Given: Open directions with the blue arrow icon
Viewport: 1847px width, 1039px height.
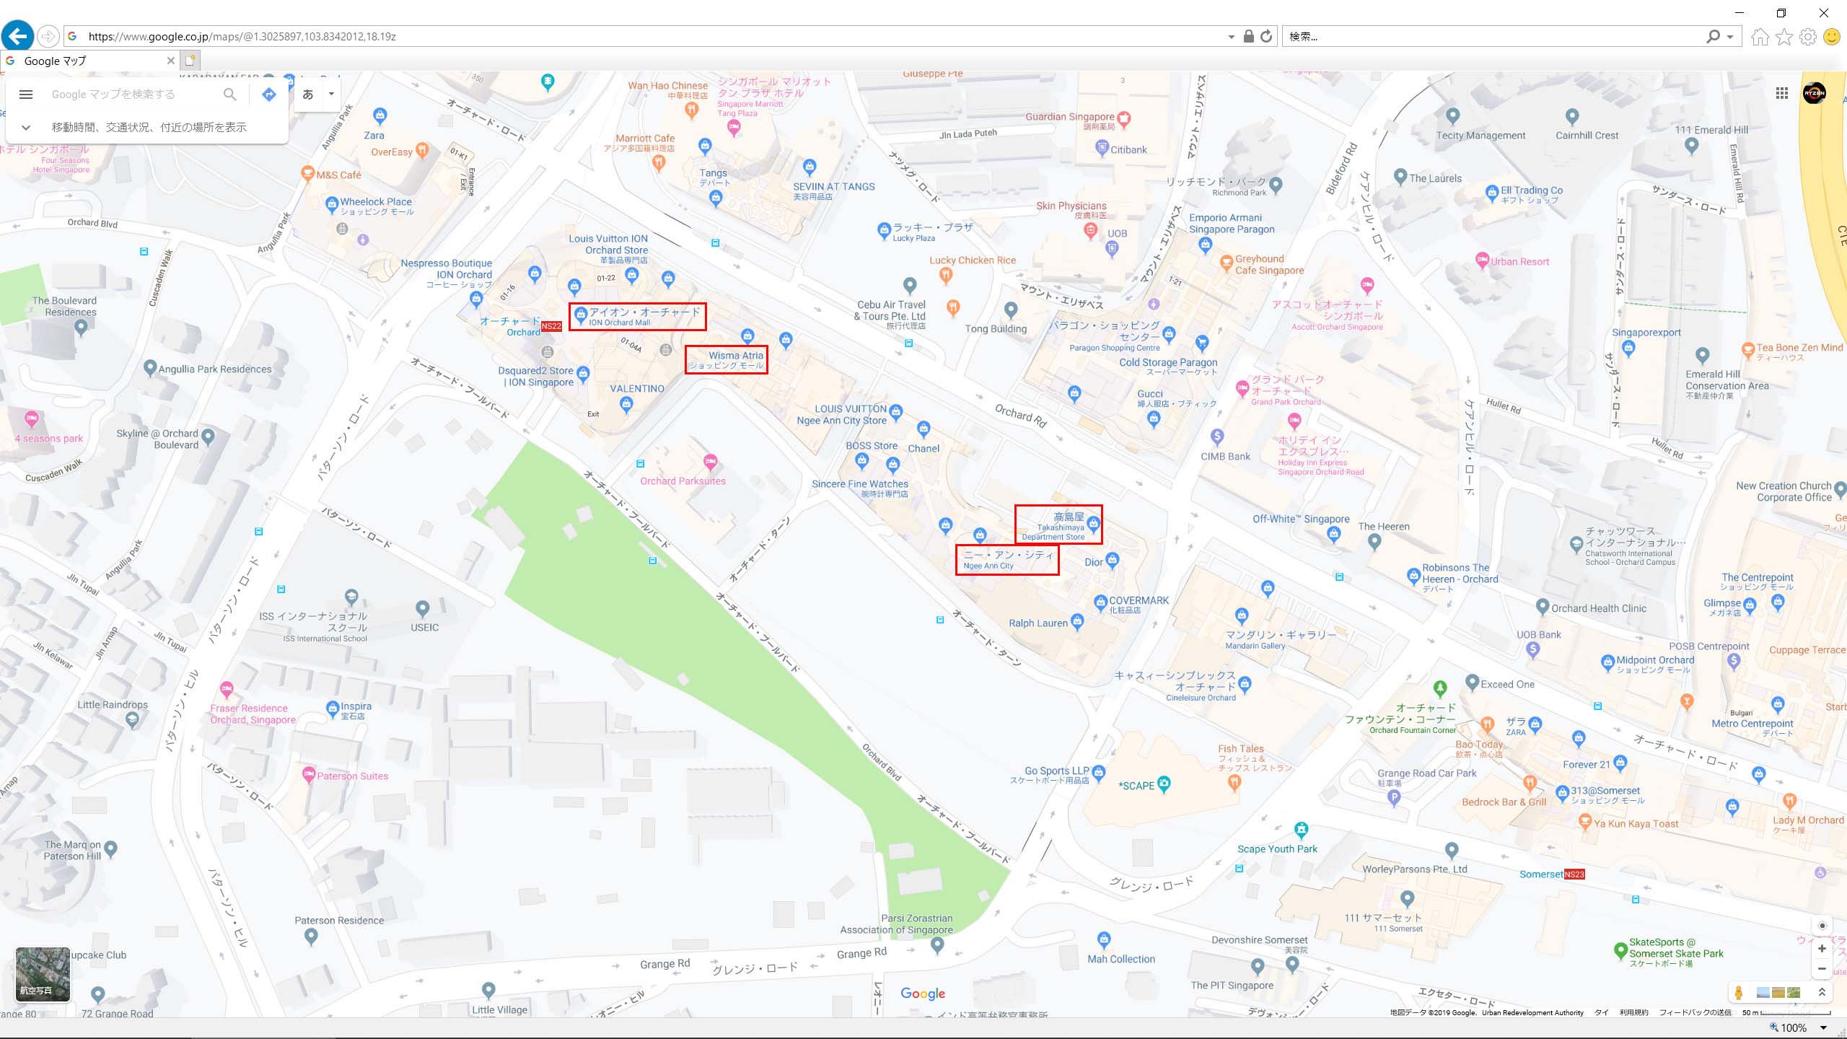Looking at the screenshot, I should pyautogui.click(x=269, y=95).
